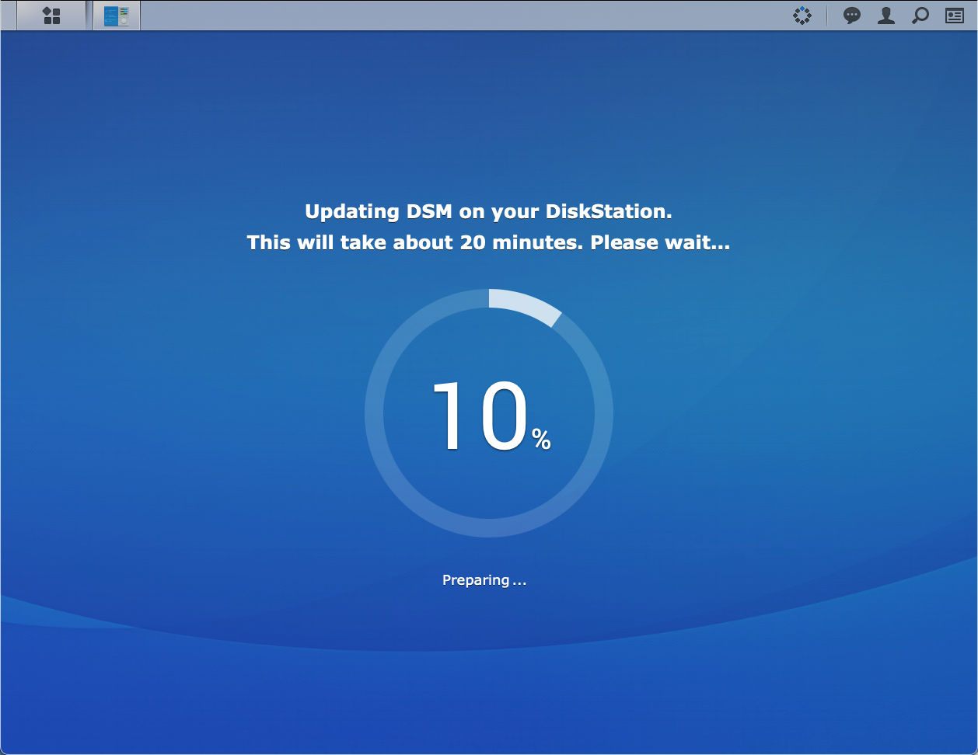The image size is (978, 755).
Task: Click the divider left of the notifications icon
Action: click(827, 16)
